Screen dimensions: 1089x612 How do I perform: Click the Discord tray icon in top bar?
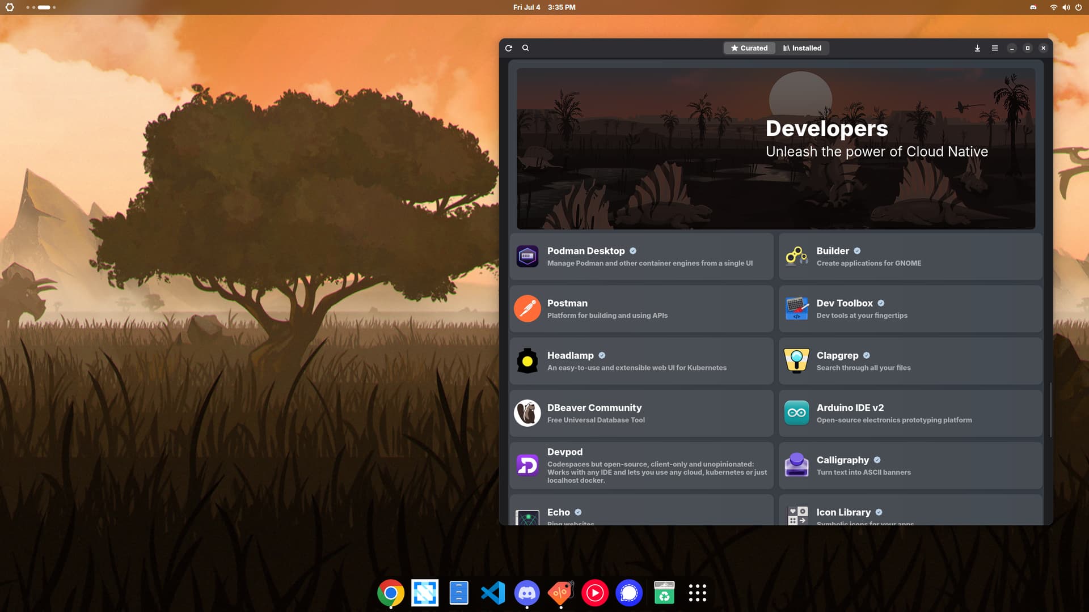point(1033,7)
